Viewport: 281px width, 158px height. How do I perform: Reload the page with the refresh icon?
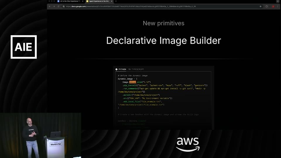(x=59, y=6)
